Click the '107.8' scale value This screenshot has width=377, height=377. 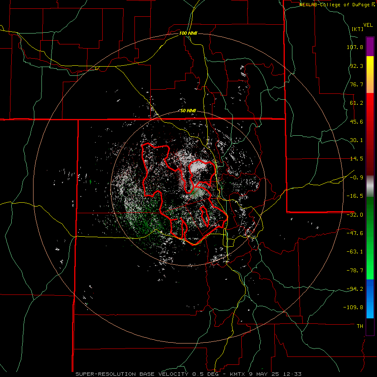355,47
